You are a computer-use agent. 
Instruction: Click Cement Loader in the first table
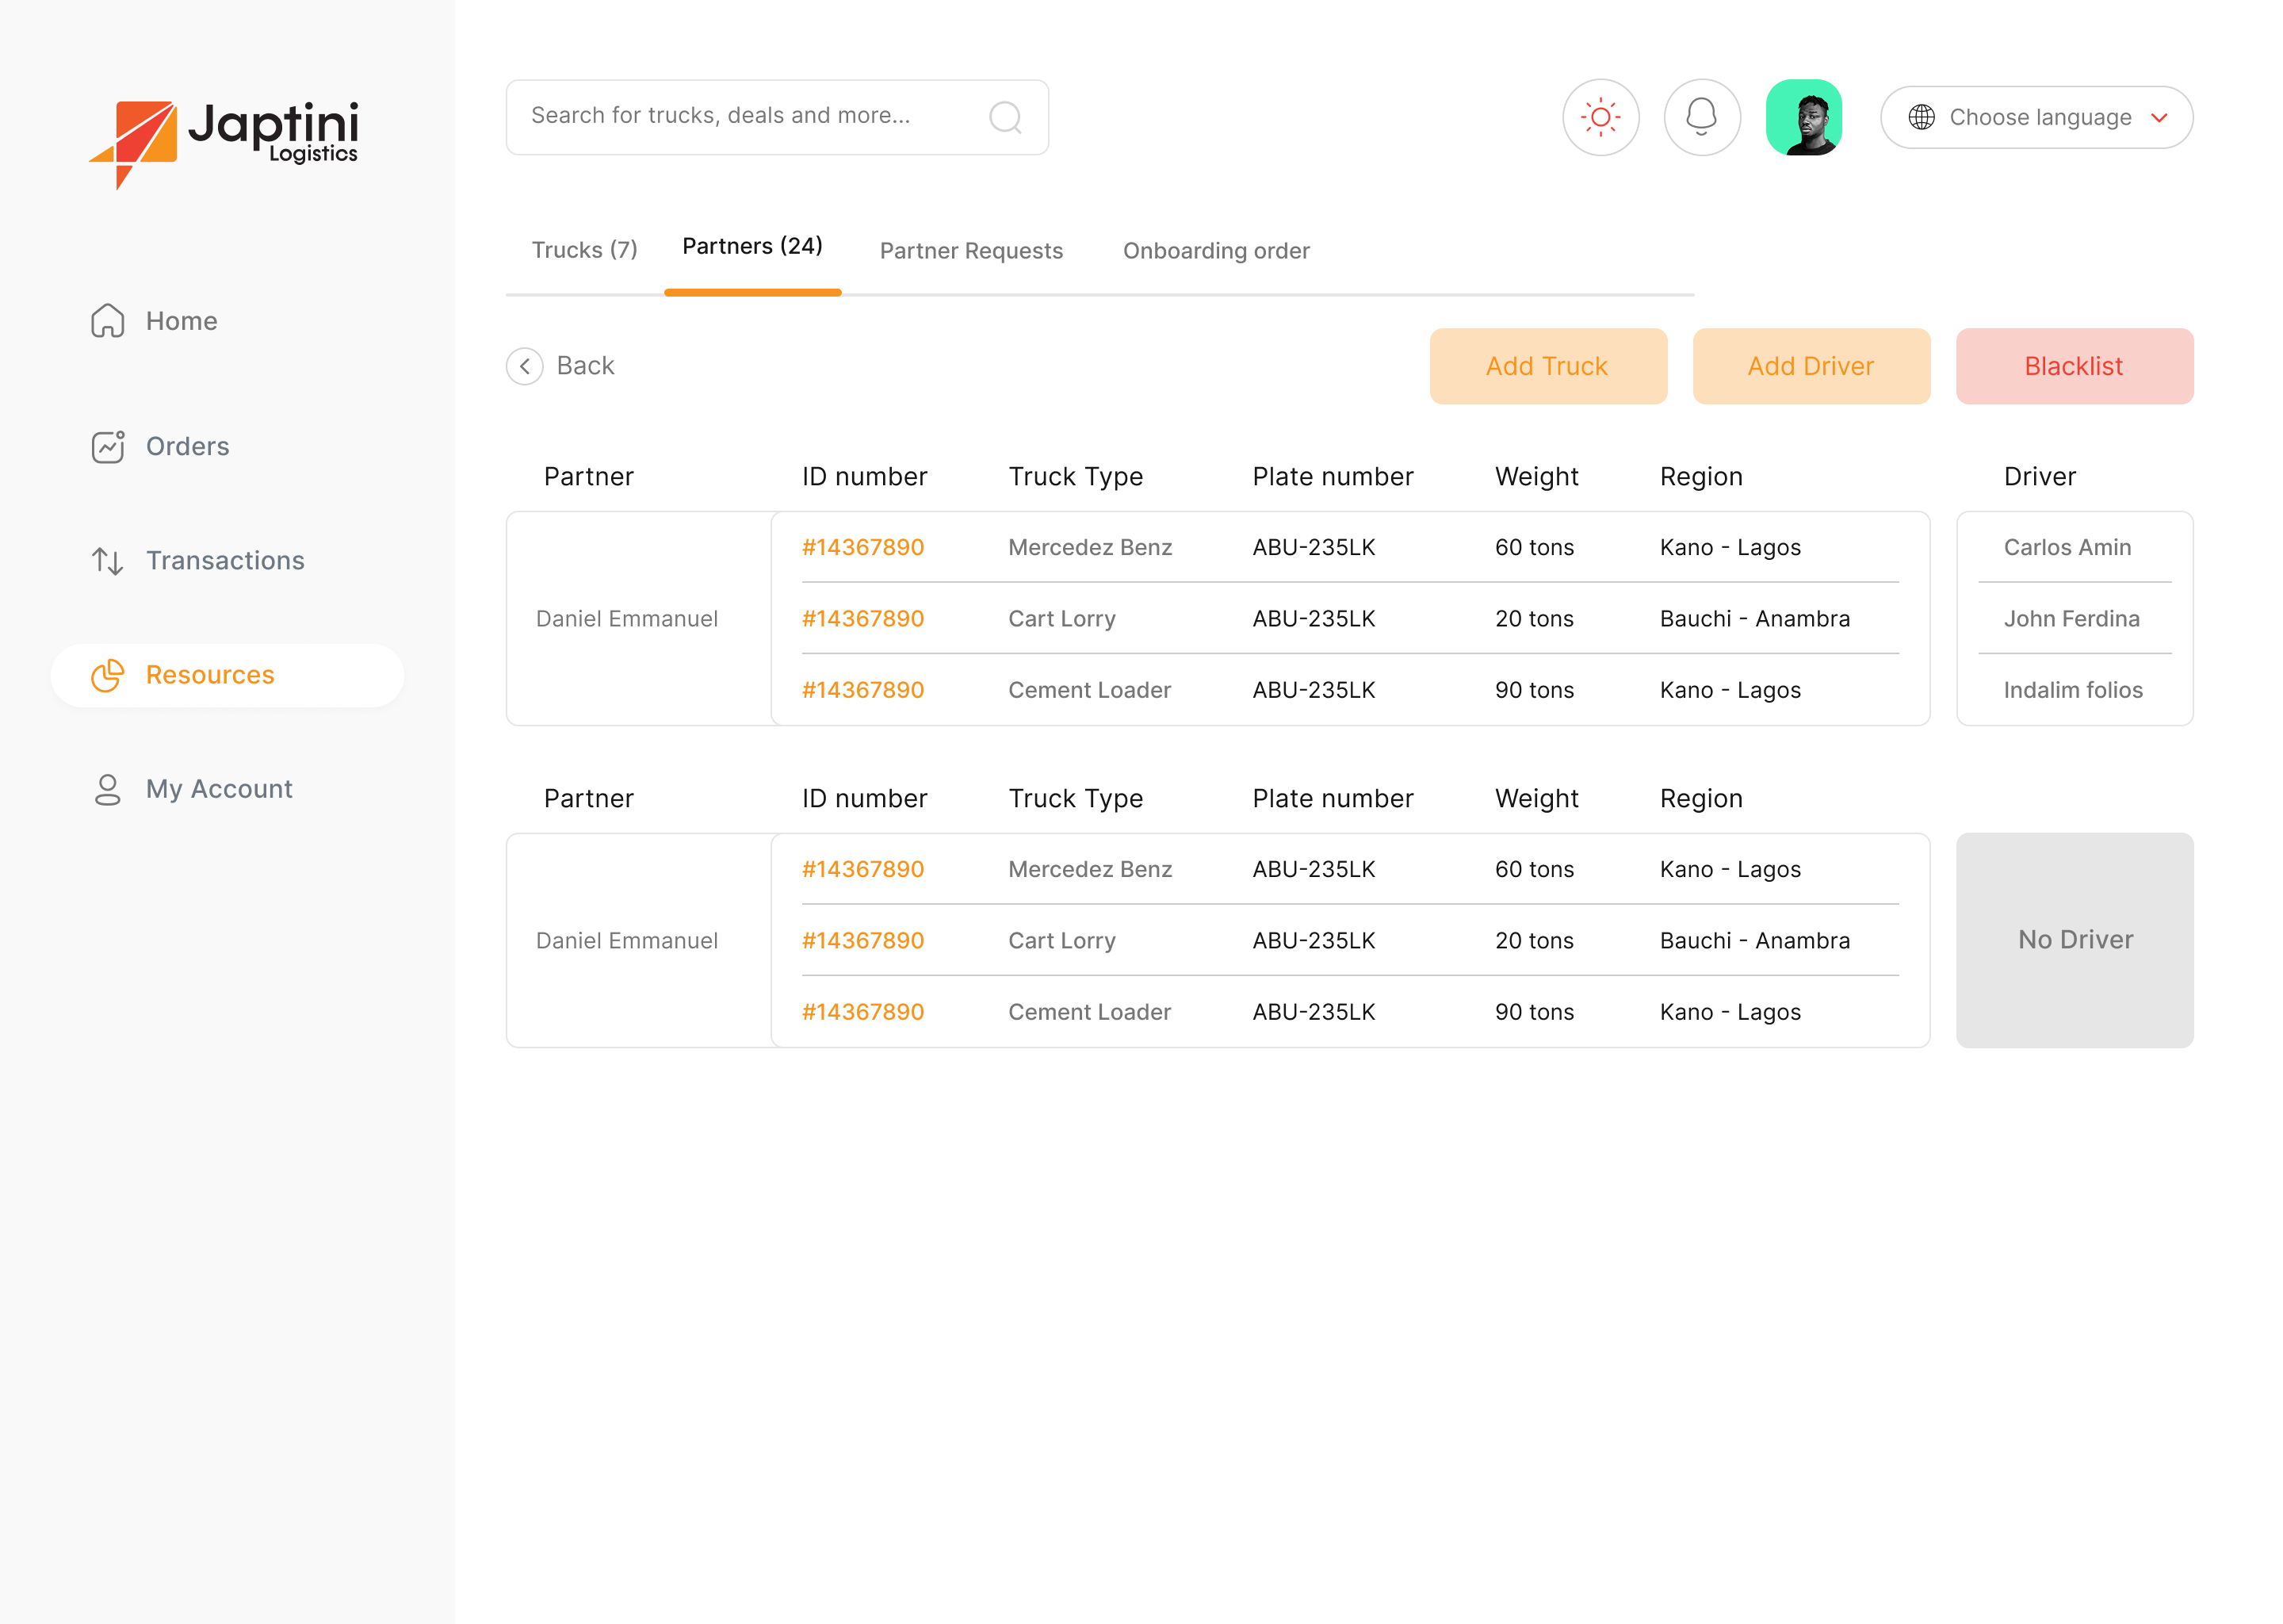pyautogui.click(x=1089, y=690)
